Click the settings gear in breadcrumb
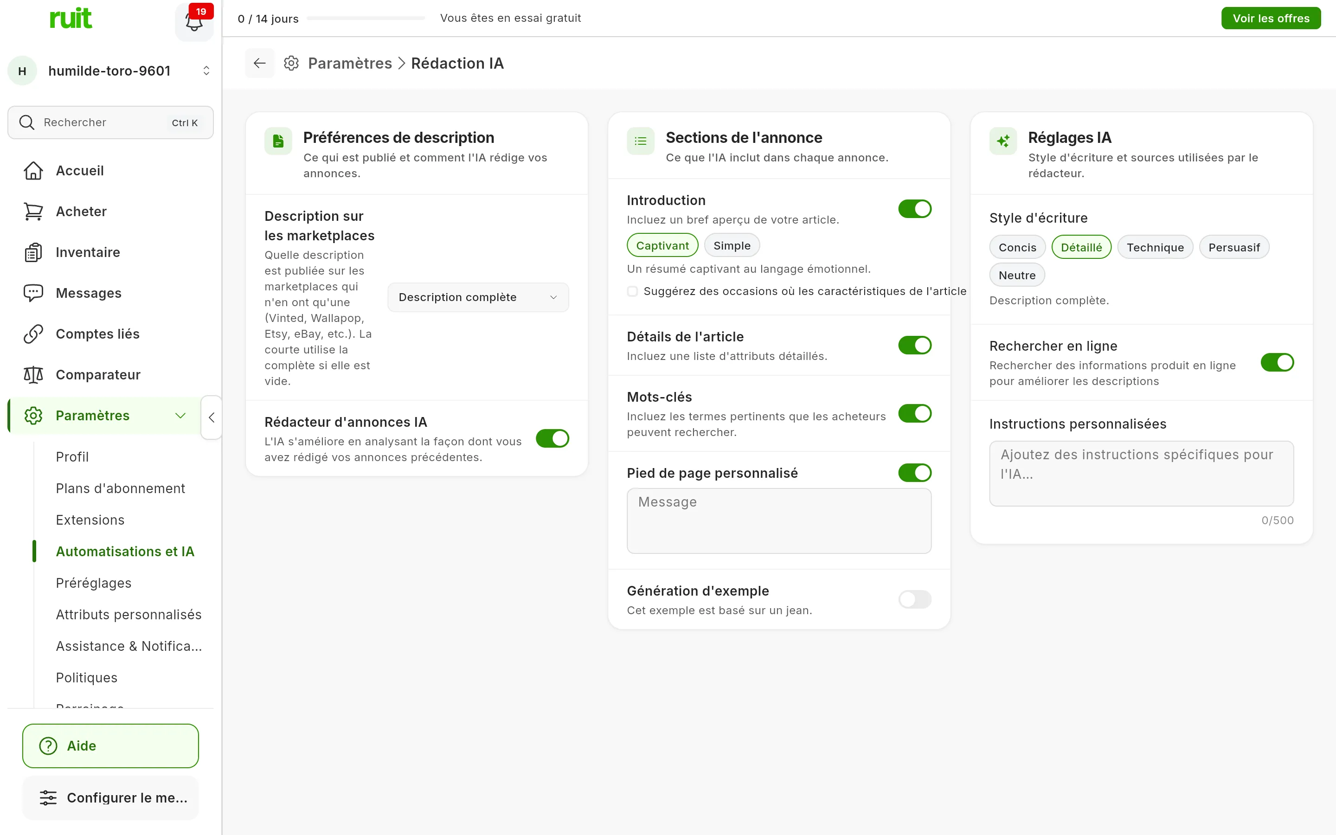Screen dimensions: 1336x835 pos(291,63)
